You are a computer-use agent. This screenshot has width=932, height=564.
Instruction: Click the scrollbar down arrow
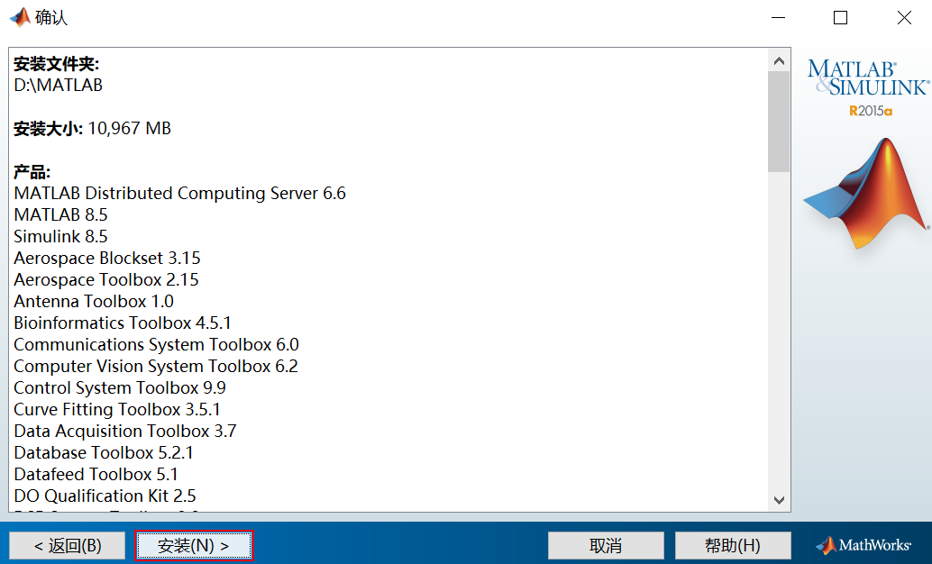pos(779,500)
